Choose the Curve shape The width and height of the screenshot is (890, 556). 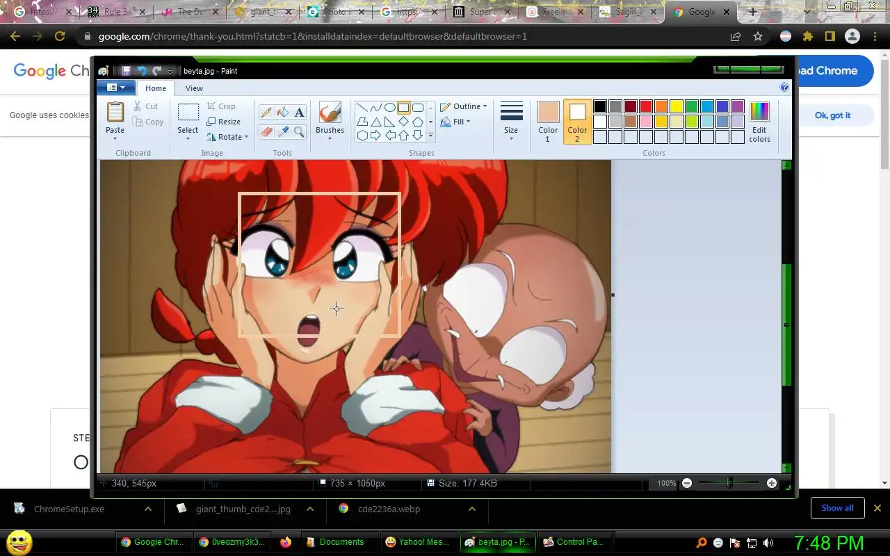[x=376, y=108]
